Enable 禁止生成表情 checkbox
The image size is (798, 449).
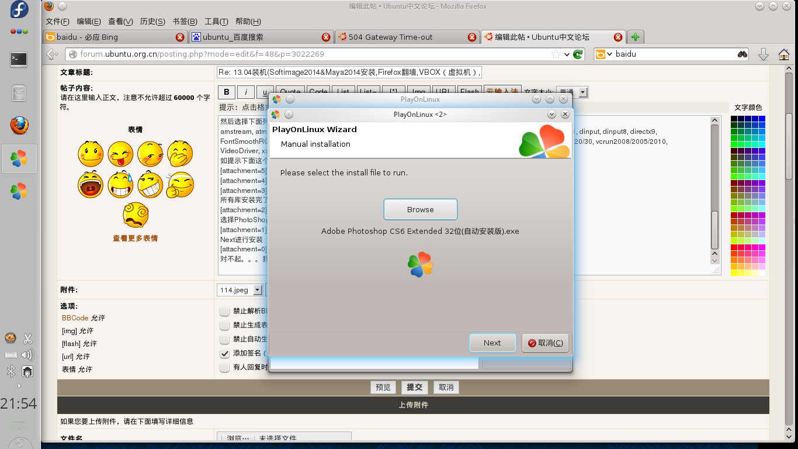[224, 326]
